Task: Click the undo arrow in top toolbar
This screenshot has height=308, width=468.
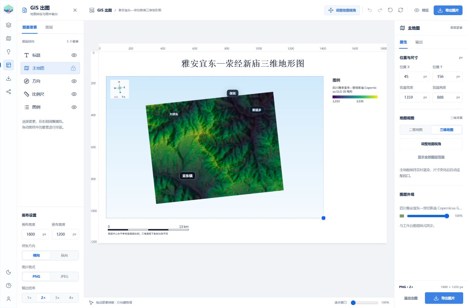Action: pos(370,10)
